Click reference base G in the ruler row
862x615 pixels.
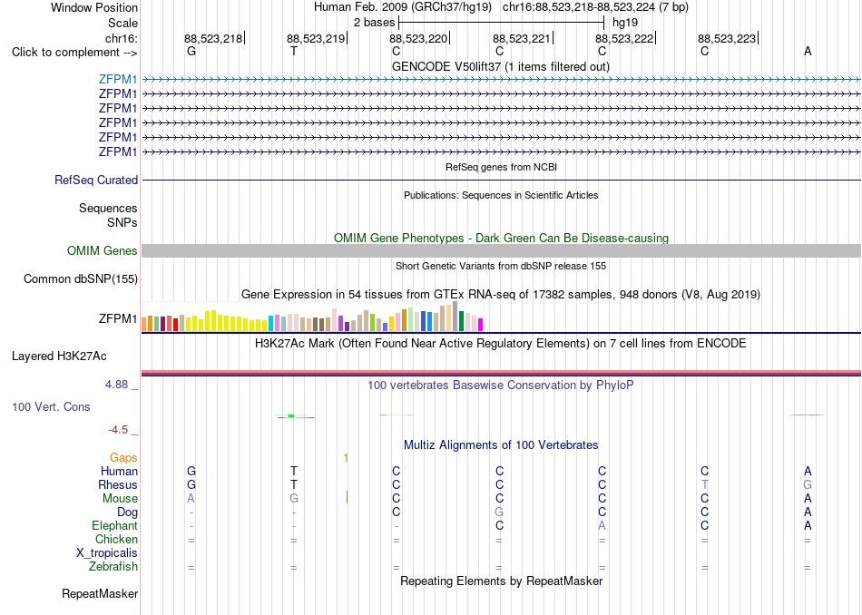click(x=191, y=51)
